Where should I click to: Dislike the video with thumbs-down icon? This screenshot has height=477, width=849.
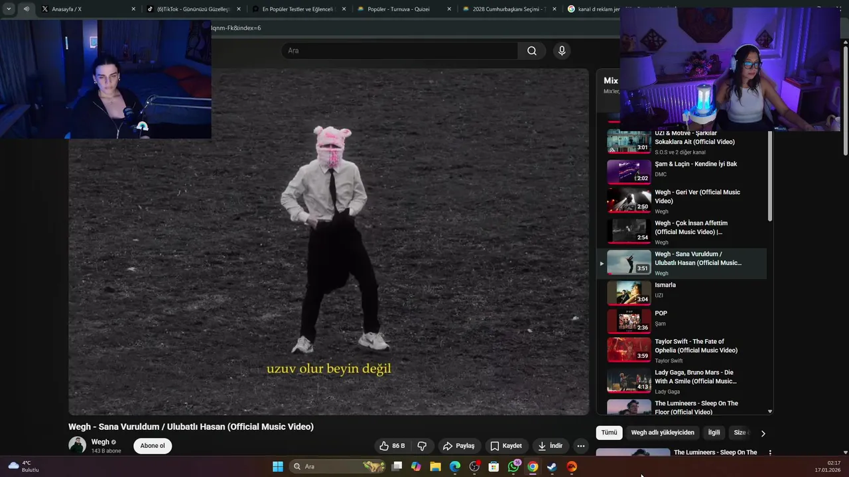tap(422, 446)
